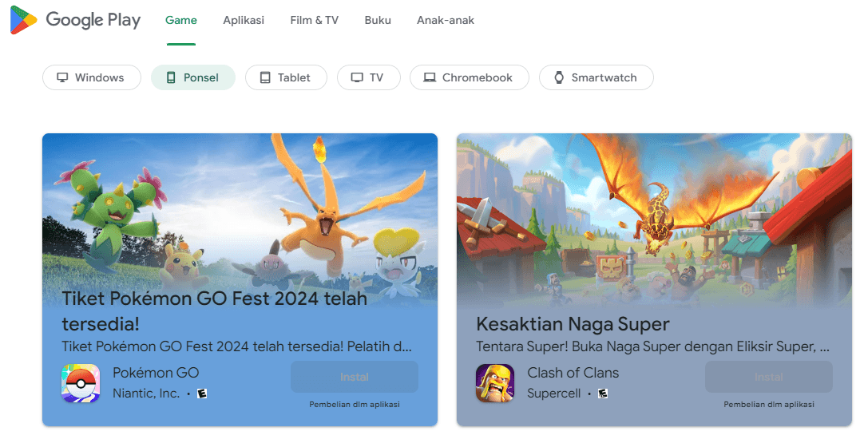
Task: Select the Ponsel device chip
Action: (x=193, y=77)
